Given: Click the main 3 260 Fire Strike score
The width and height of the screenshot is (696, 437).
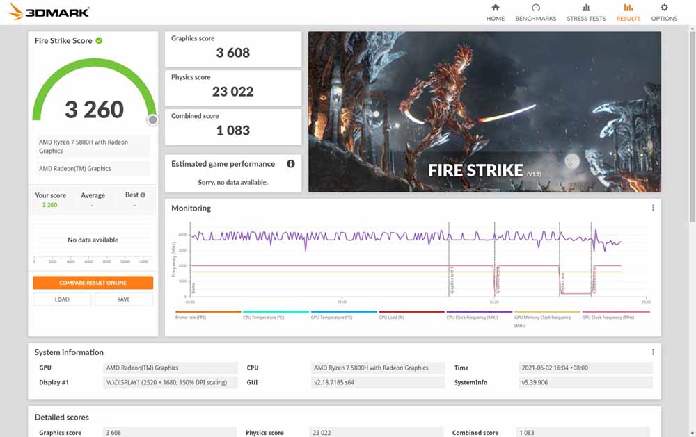Looking at the screenshot, I should [94, 110].
